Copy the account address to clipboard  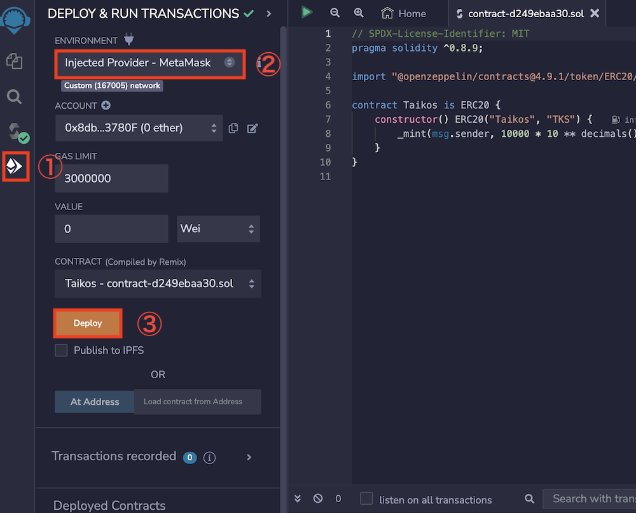233,128
